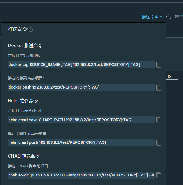The image size is (183, 185).
Task: Click the Helm 推送命令 heading
Action: coord(23,101)
